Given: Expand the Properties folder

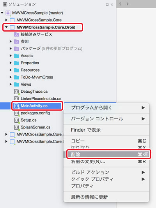Looking at the screenshot, I should tap(11, 63).
